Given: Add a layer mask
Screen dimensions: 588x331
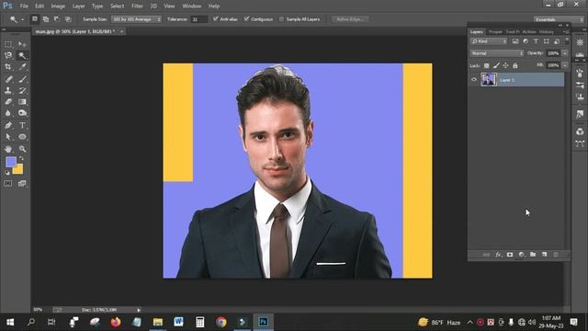Looking at the screenshot, I should [x=510, y=255].
